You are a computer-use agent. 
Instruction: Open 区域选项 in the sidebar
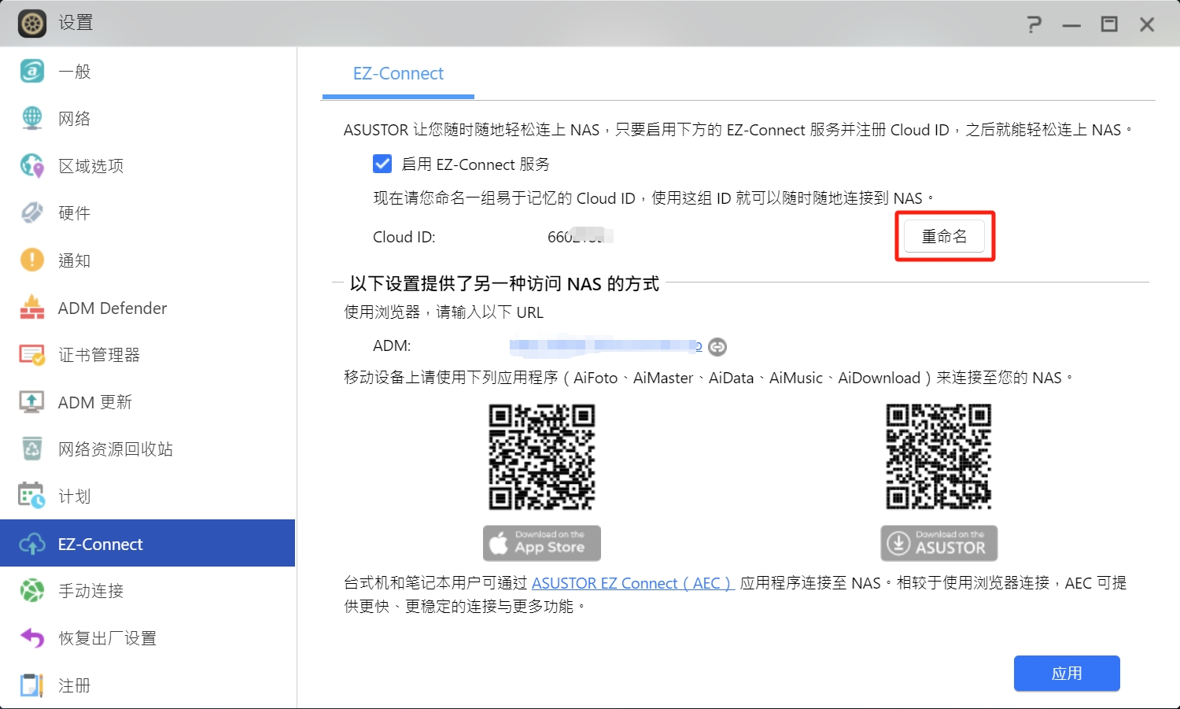tap(148, 166)
